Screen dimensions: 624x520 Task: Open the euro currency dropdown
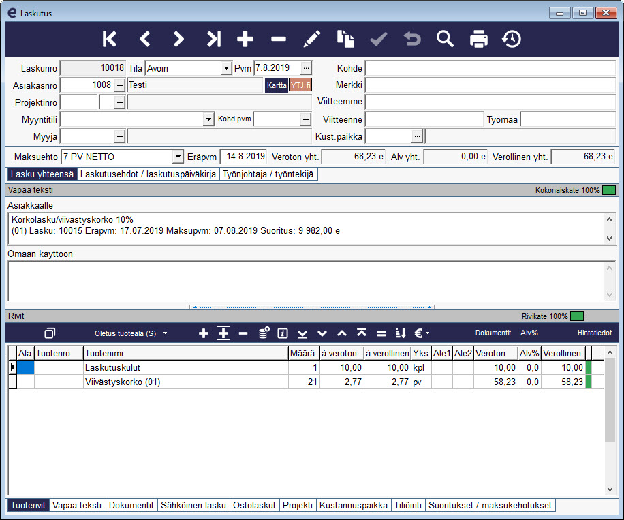click(422, 333)
